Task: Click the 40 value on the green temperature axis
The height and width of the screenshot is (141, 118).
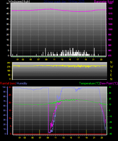Action: pos(110,87)
